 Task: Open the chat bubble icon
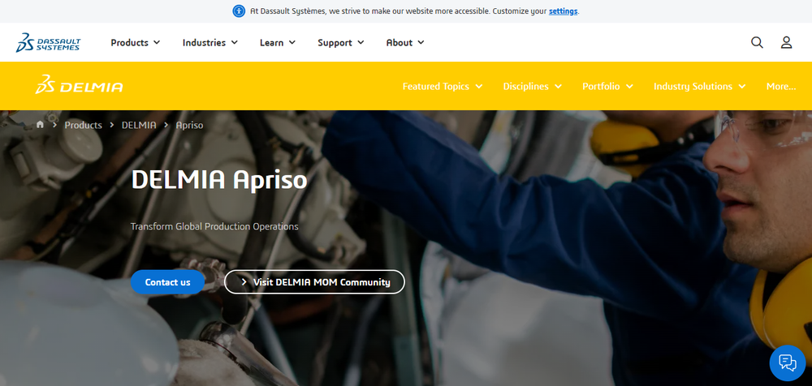point(787,362)
